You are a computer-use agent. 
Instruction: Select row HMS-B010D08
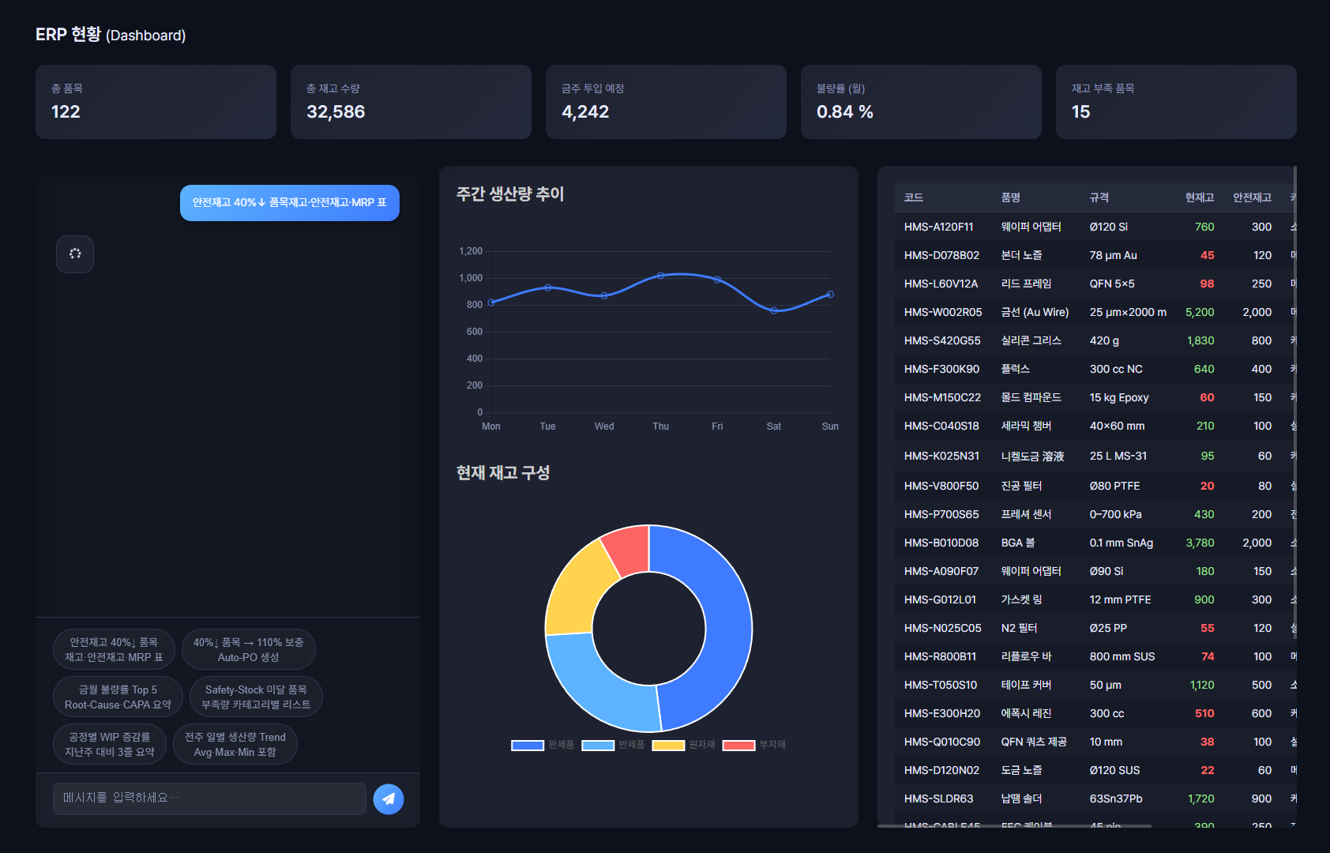tap(1095, 543)
